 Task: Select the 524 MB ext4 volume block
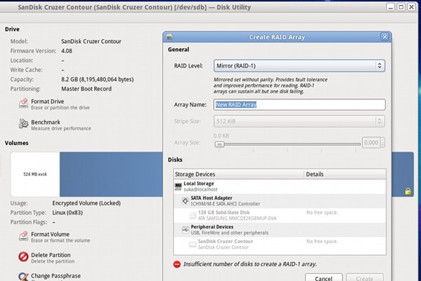click(35, 174)
